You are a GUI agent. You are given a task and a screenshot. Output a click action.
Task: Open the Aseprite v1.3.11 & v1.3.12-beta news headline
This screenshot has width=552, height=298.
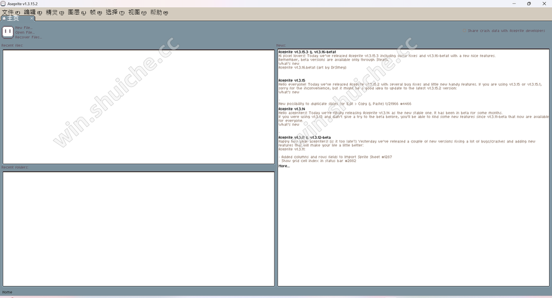click(304, 137)
